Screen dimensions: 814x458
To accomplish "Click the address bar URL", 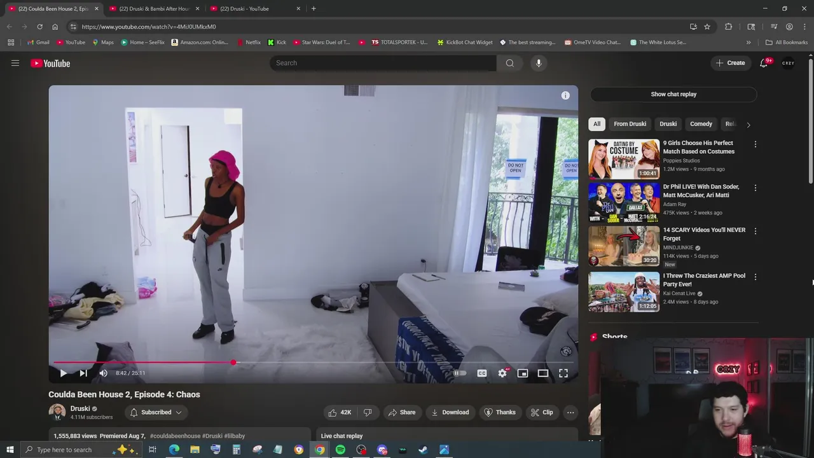I will [148, 27].
